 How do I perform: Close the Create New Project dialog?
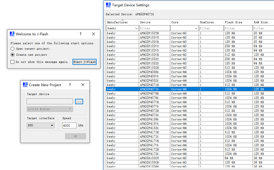(83, 85)
